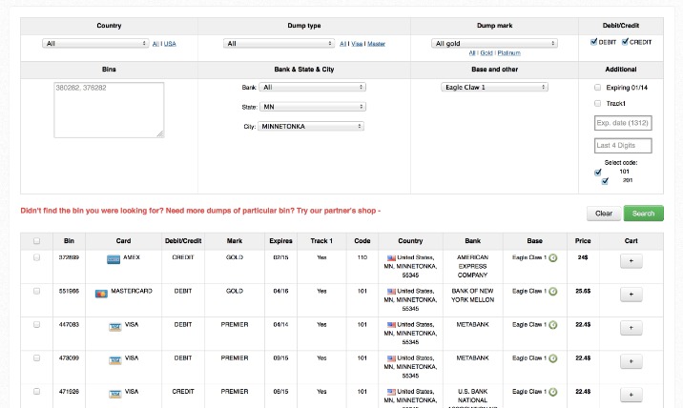Screen dimensions: 683x408
Task: Click the Exp. date (1312) input field
Action: click(623, 123)
